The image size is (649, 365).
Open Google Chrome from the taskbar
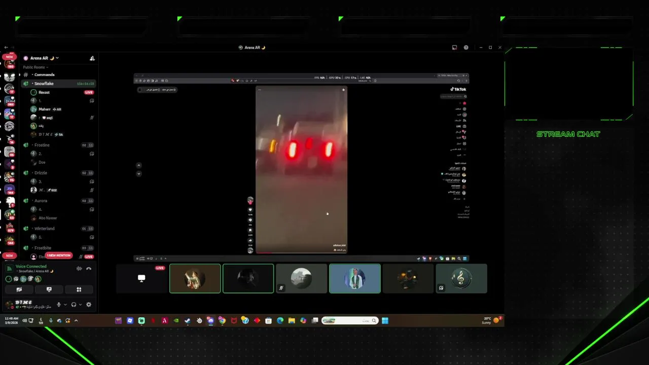222,320
